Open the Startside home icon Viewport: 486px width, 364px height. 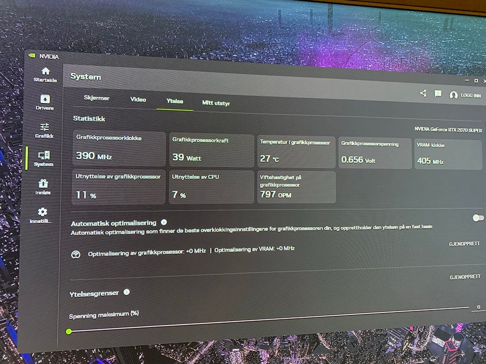[46, 71]
